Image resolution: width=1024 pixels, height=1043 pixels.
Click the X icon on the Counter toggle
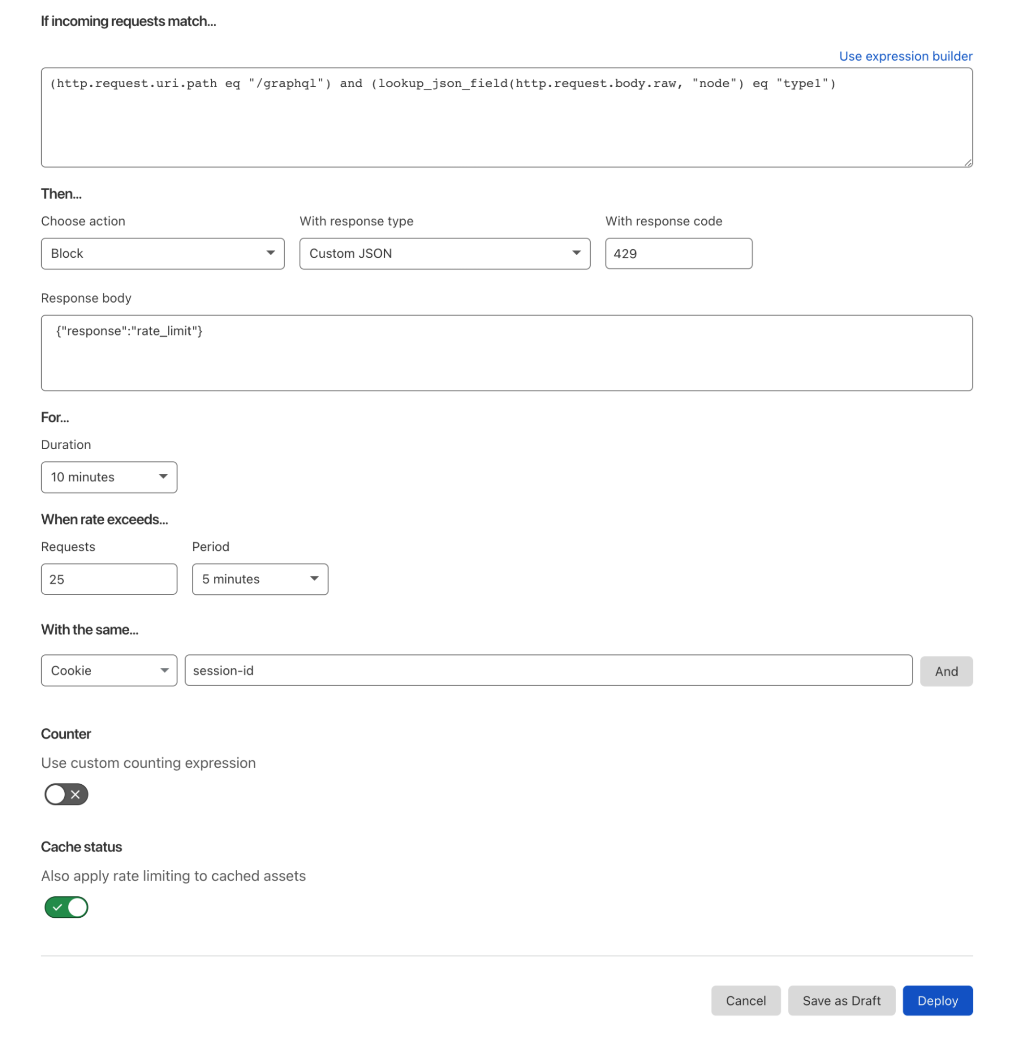(75, 794)
